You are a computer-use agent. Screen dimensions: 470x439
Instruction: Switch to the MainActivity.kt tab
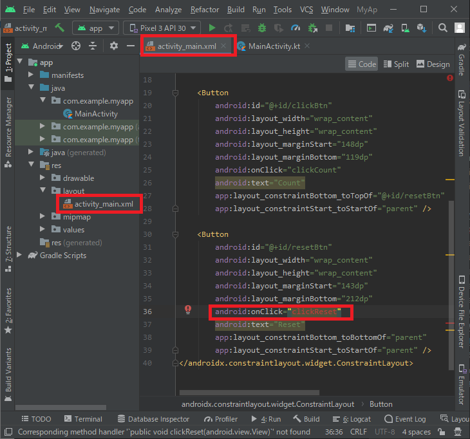(x=274, y=46)
